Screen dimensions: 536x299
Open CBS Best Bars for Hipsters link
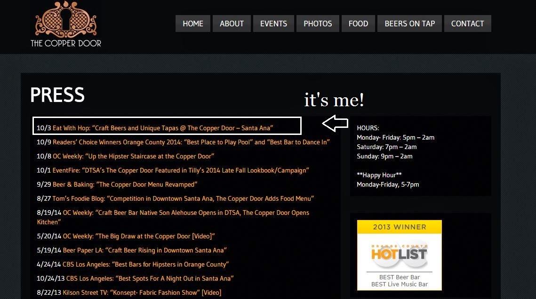[145, 265]
